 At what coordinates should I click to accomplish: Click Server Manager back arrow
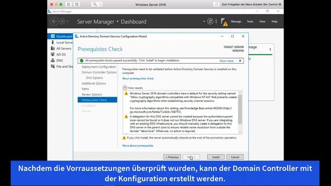coord(54,22)
